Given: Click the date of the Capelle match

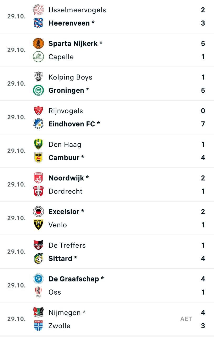Looking at the screenshot, I should pos(16,50).
